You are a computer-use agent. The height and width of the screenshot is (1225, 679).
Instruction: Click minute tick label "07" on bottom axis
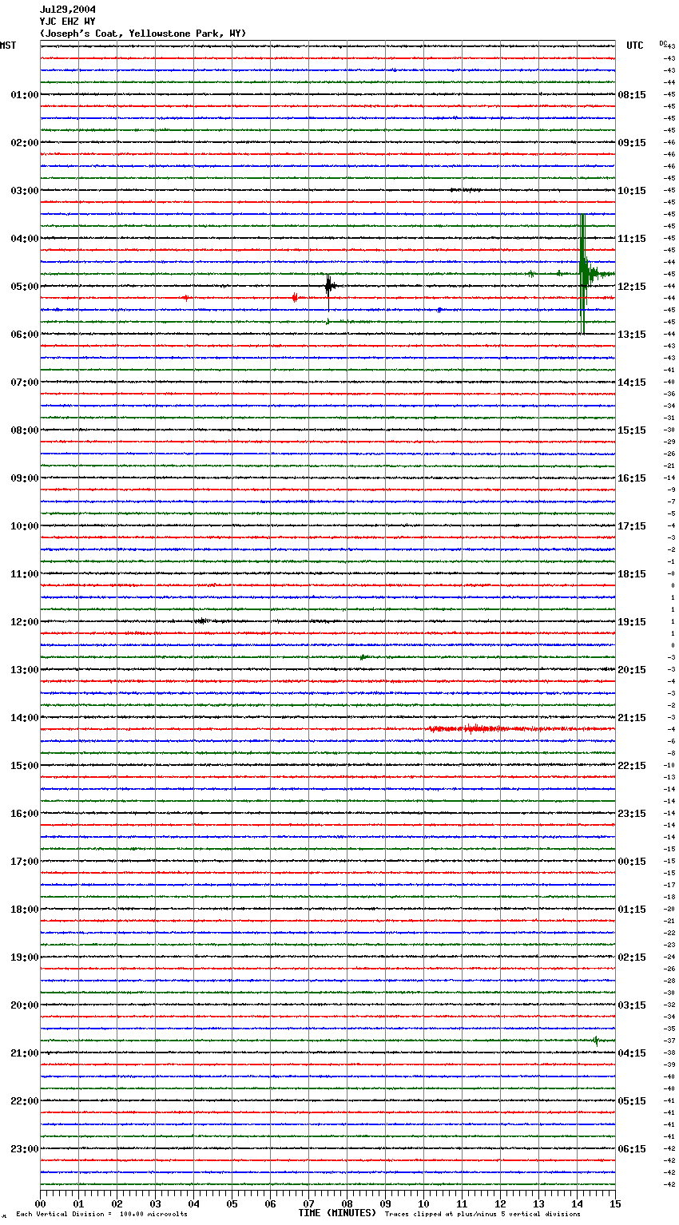(x=308, y=1204)
